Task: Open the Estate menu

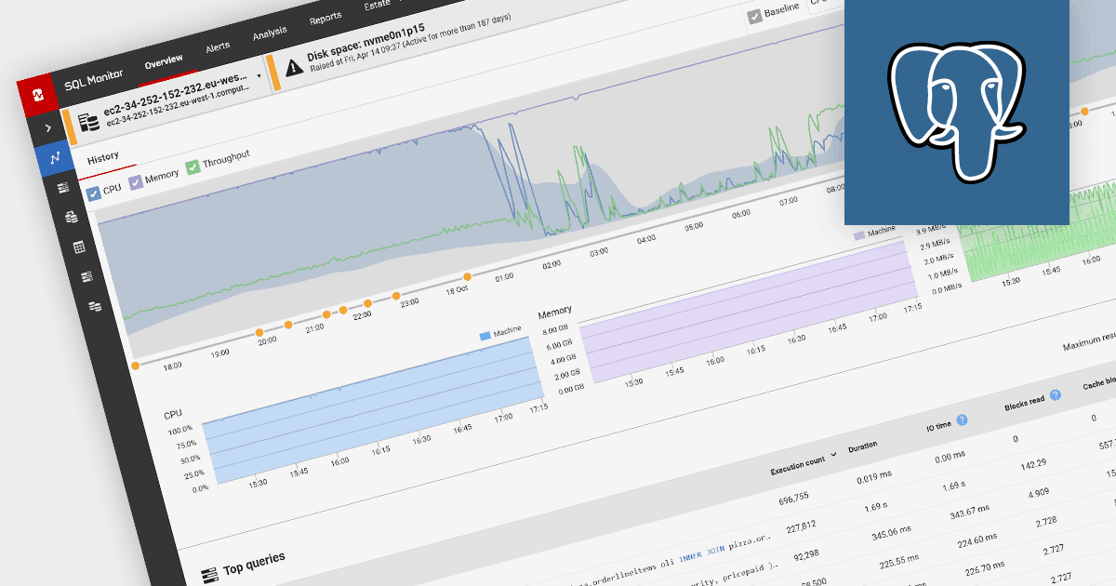Action: 379,6
